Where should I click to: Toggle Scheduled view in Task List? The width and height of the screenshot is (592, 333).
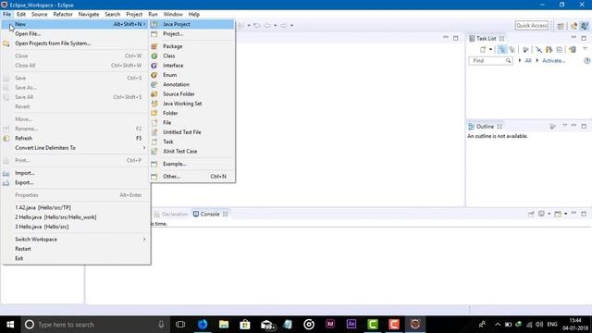tap(512, 49)
